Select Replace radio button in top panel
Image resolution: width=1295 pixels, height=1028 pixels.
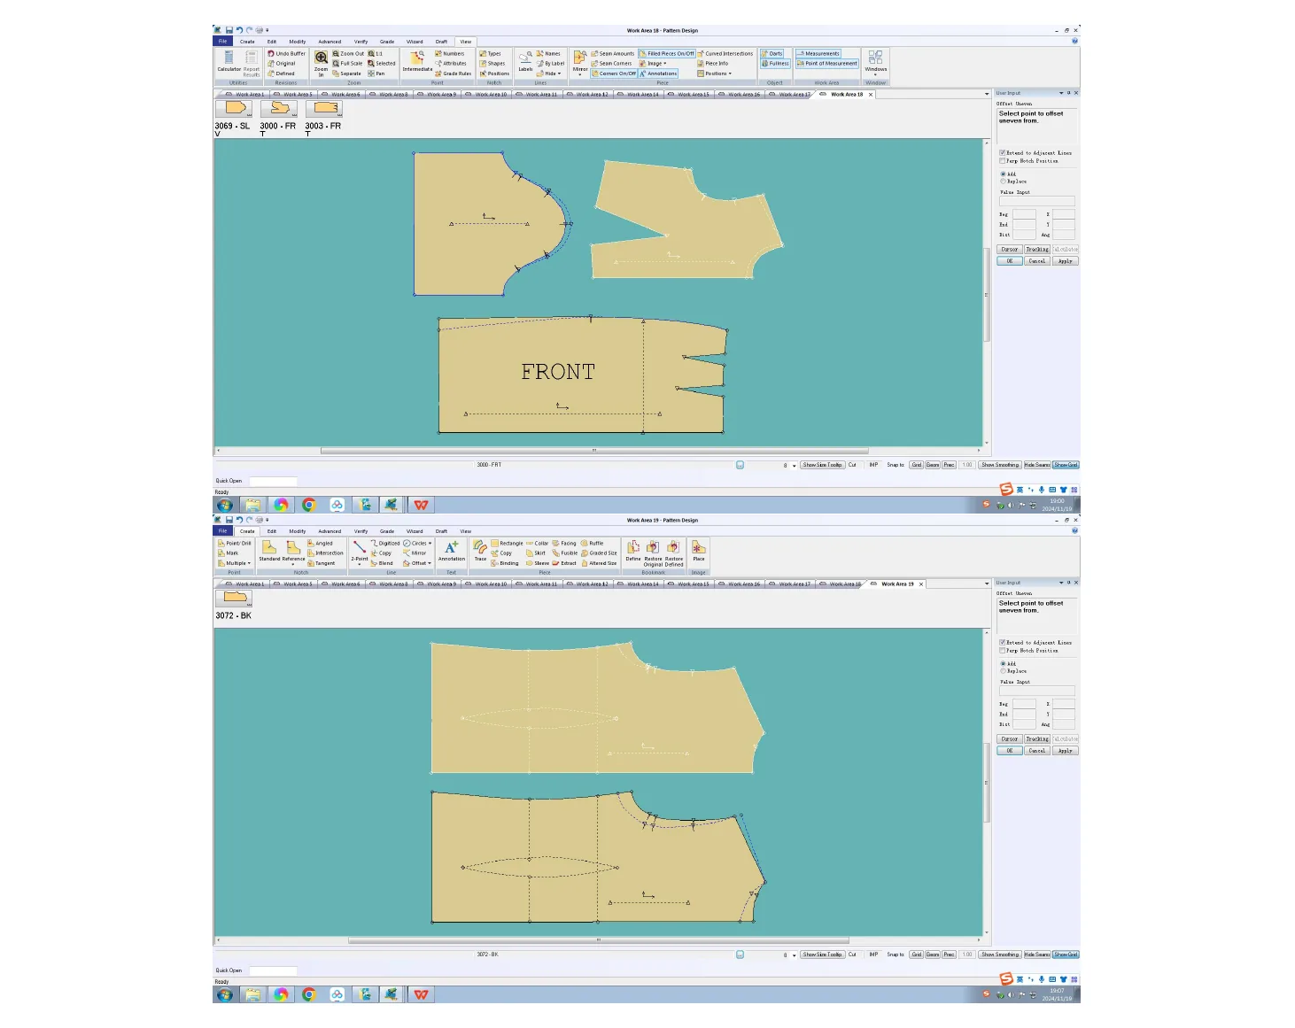pos(1013,182)
